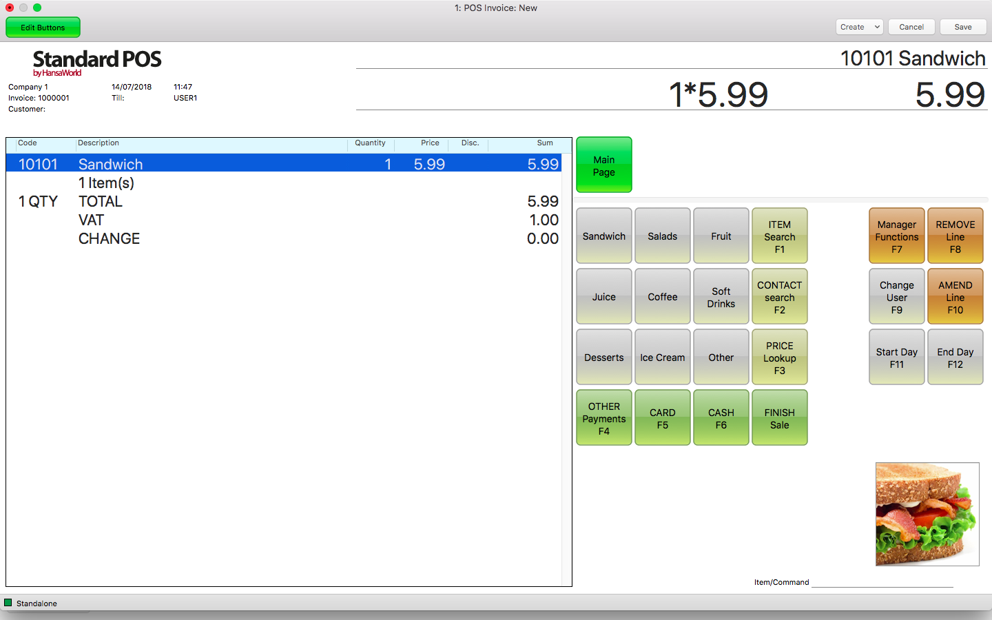Click the green Edit Buttons button
The image size is (992, 620).
click(43, 28)
